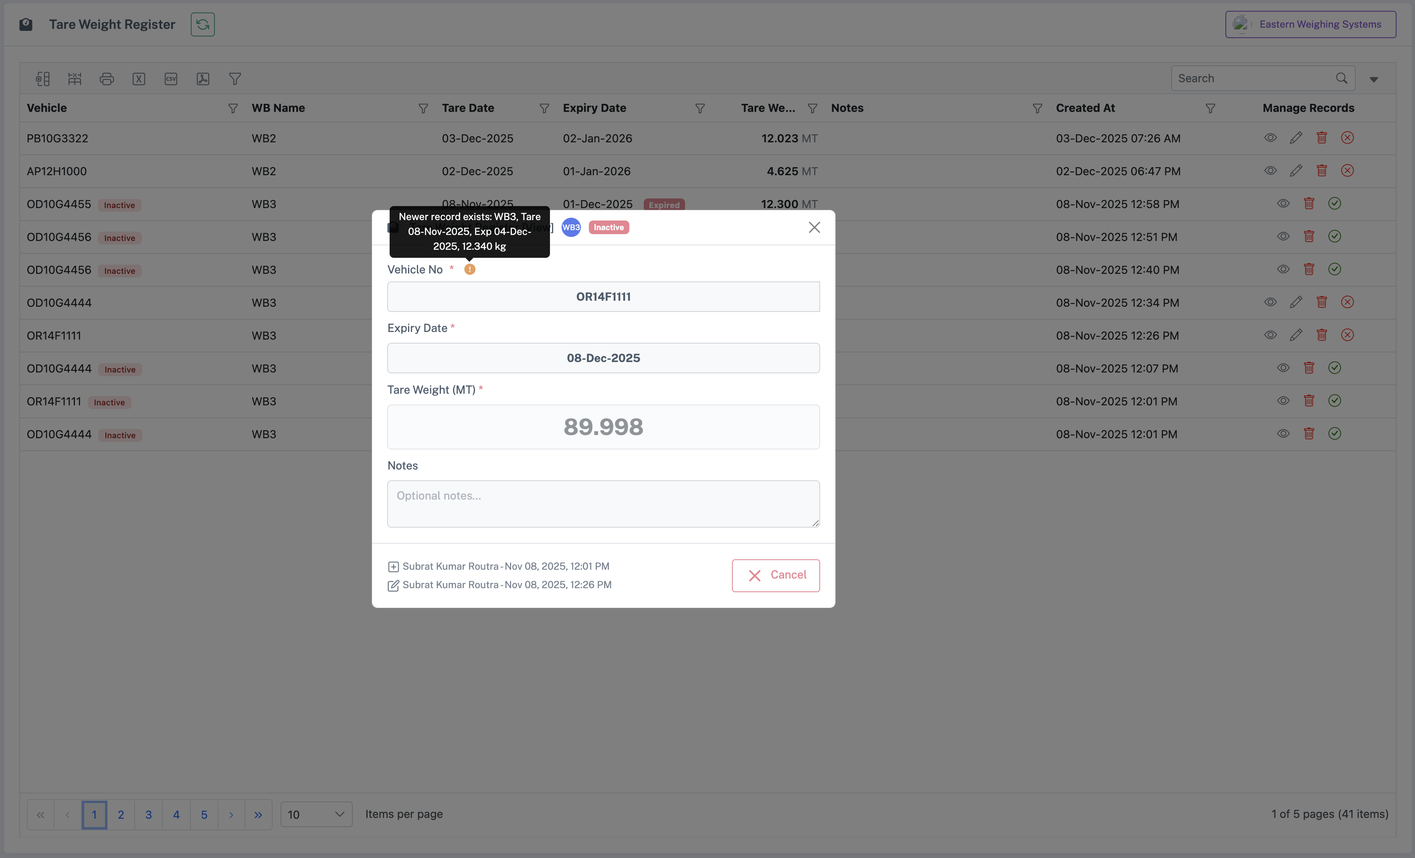
Task: Click the Cancel button in the dialog
Action: [776, 575]
